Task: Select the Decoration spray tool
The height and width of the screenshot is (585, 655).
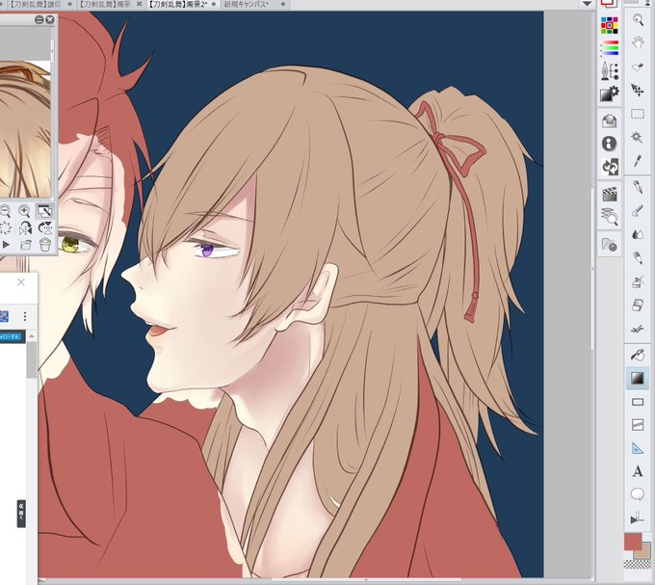Action: [x=638, y=282]
